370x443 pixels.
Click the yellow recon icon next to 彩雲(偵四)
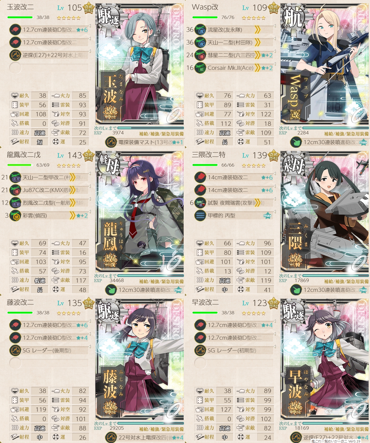pos(15,215)
